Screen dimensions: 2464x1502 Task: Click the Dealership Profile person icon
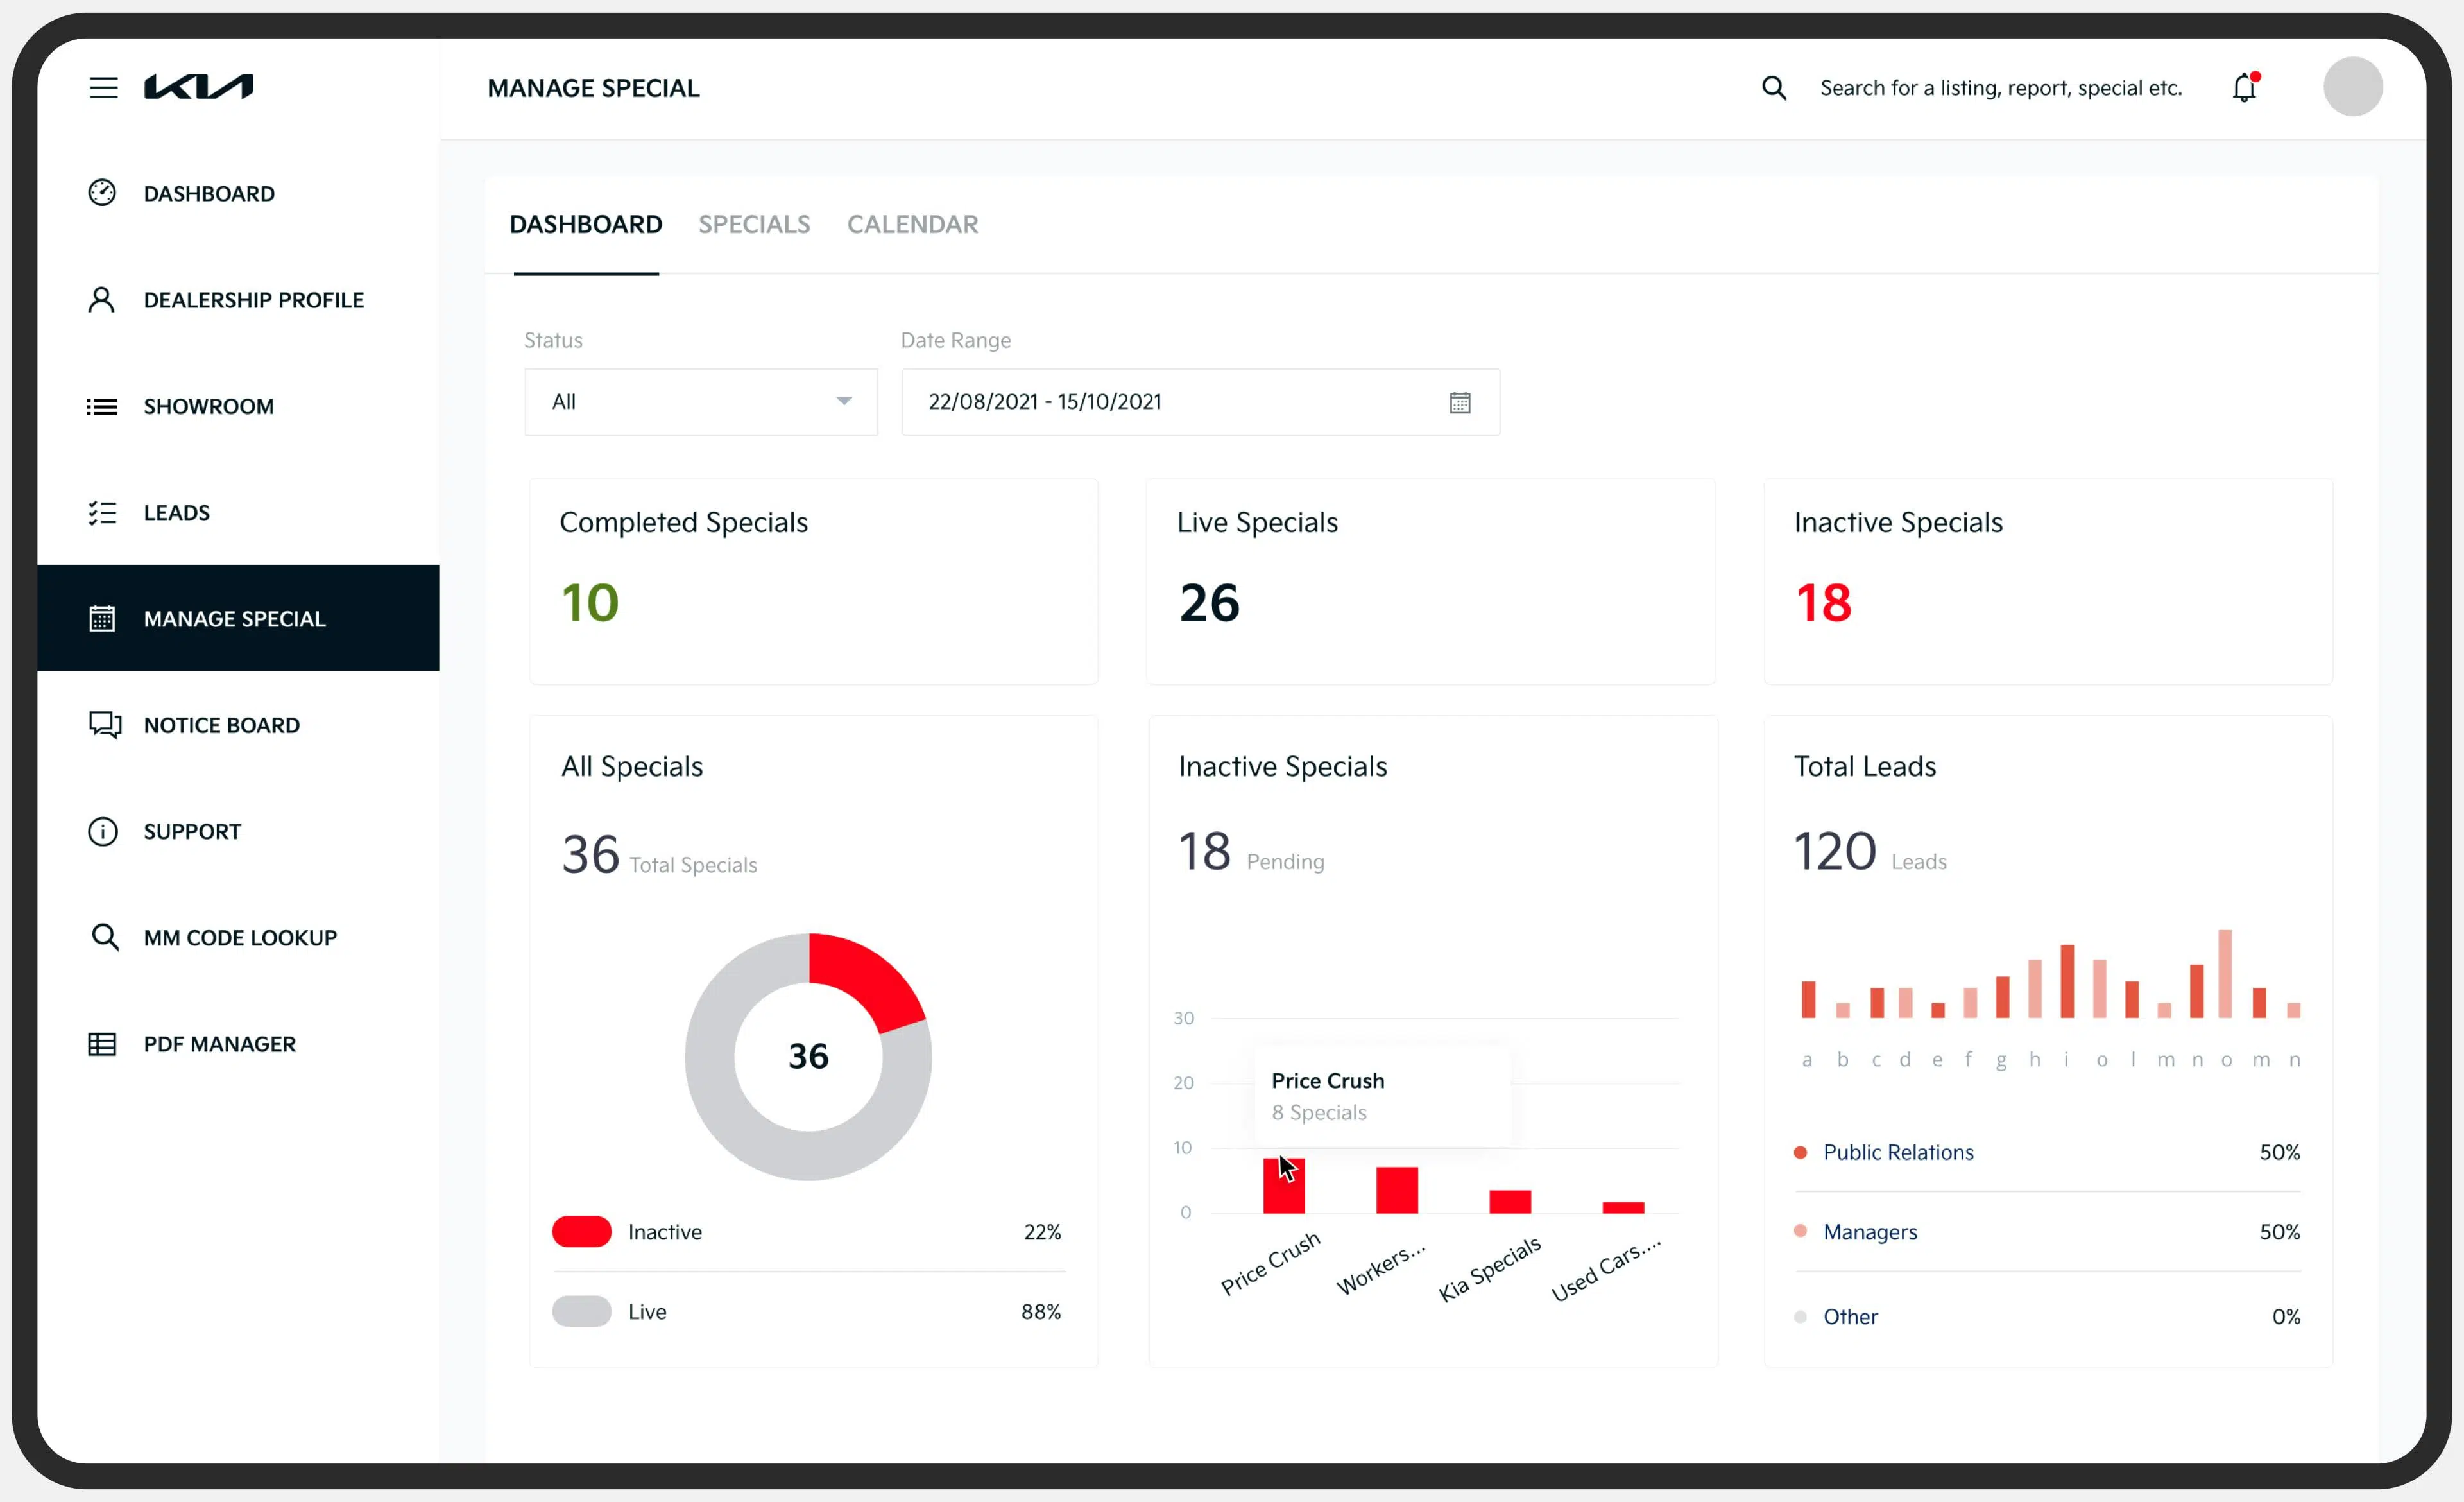click(x=102, y=300)
